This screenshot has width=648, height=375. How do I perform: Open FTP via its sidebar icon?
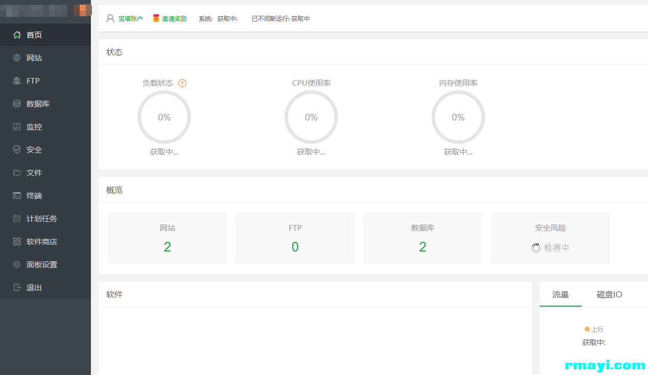(17, 81)
